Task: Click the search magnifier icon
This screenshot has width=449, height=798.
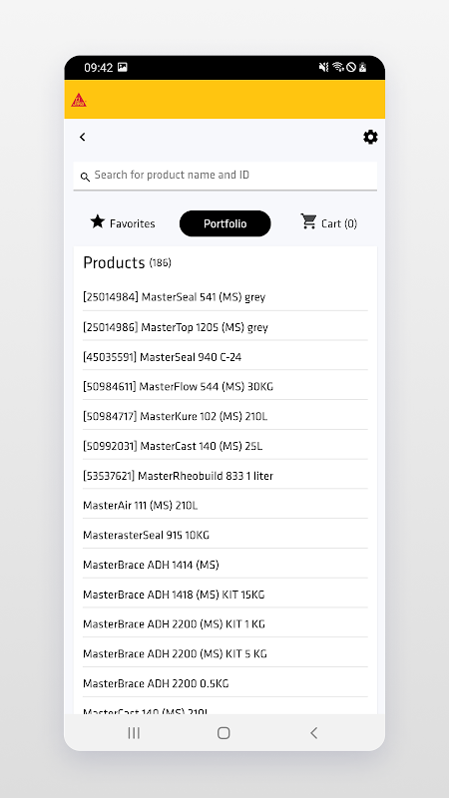Action: [x=85, y=178]
